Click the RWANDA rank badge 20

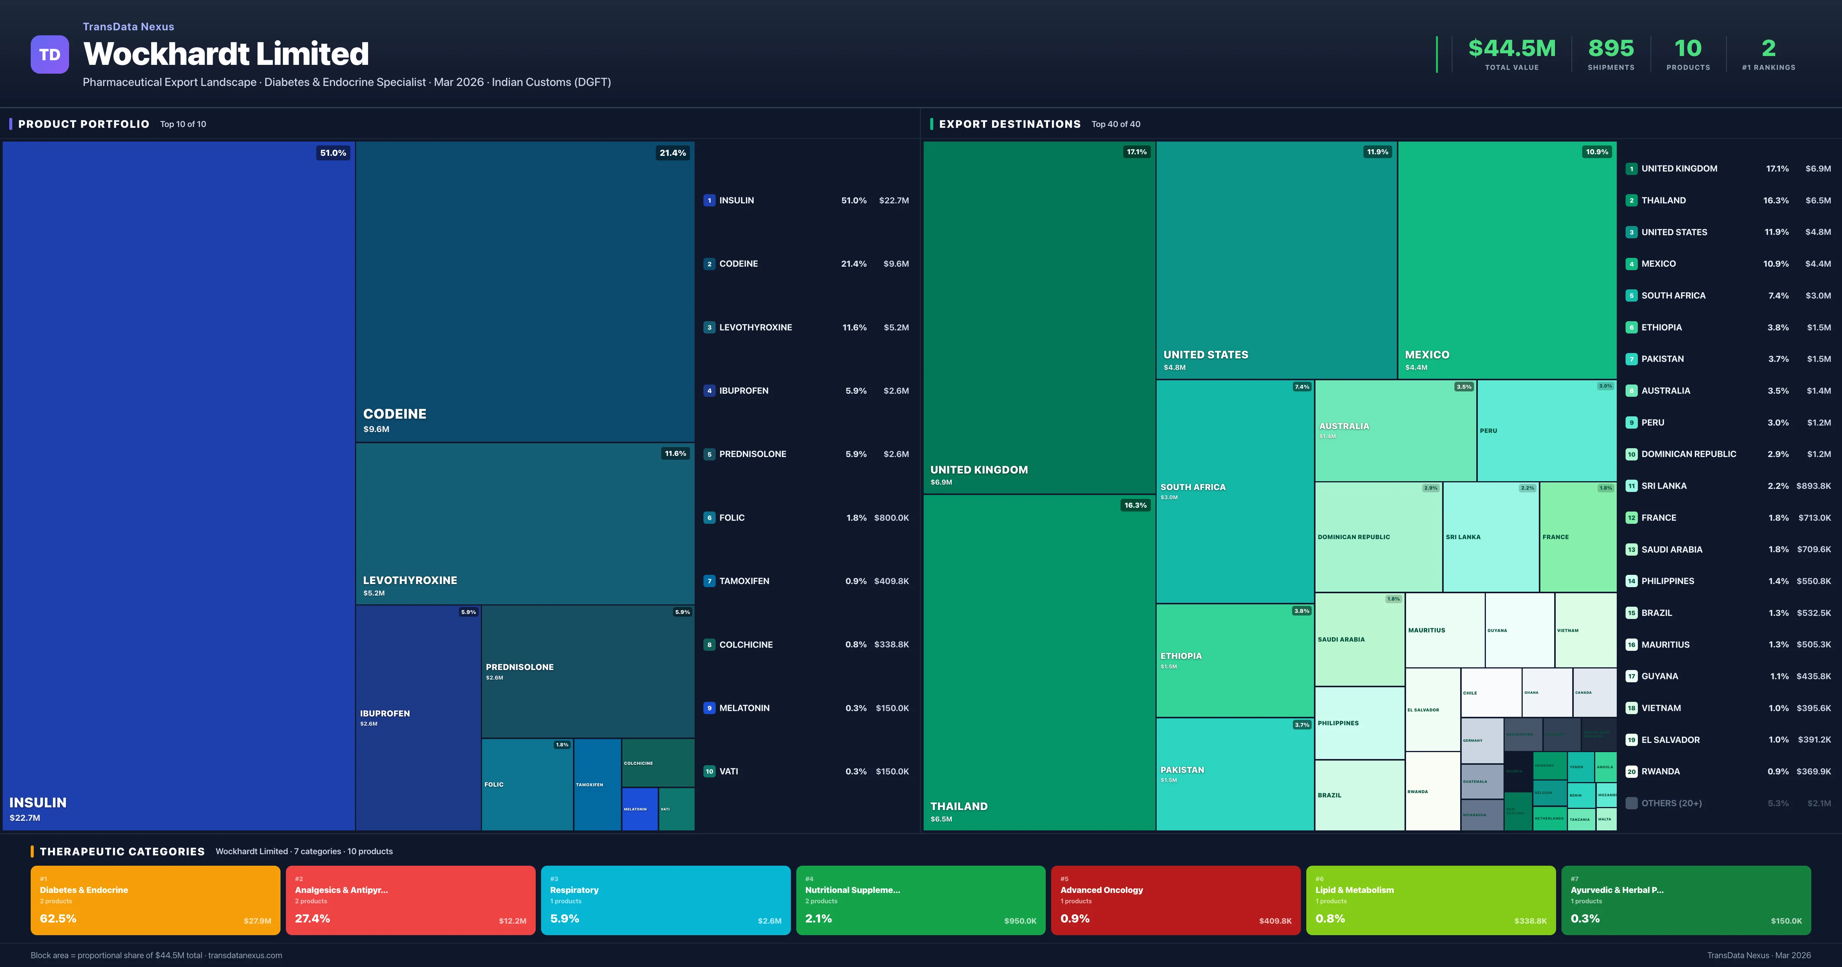tap(1631, 771)
